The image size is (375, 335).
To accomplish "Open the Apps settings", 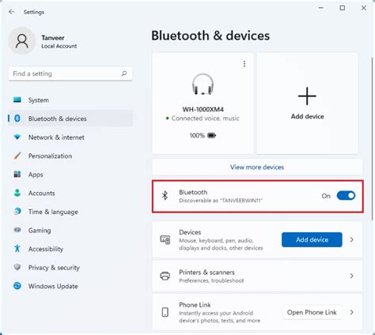I will pos(70,175).
